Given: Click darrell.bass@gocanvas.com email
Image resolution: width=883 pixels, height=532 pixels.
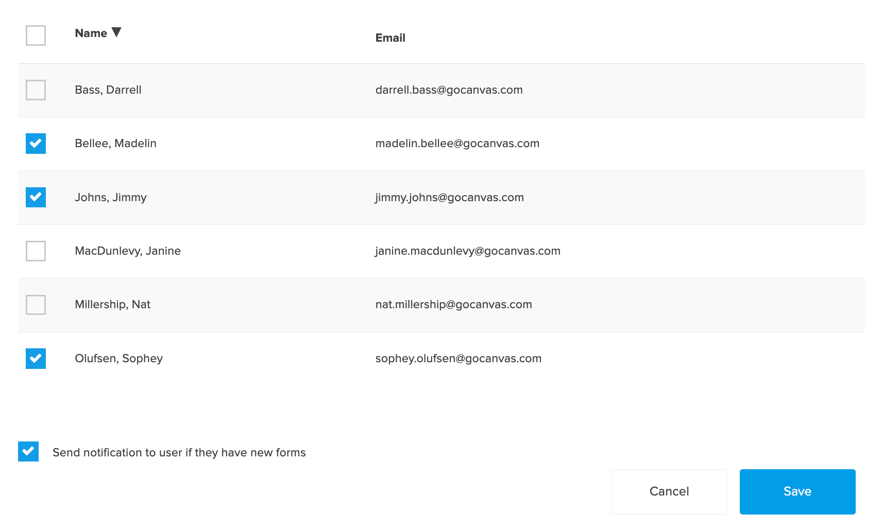Looking at the screenshot, I should click(449, 90).
